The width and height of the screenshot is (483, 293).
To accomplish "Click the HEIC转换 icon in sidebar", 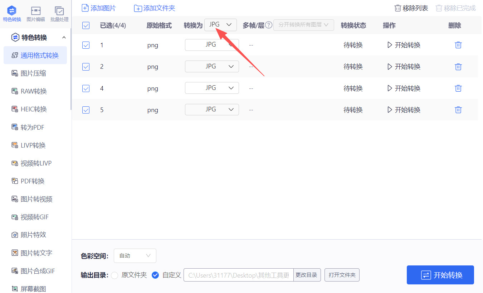I will [x=15, y=109].
